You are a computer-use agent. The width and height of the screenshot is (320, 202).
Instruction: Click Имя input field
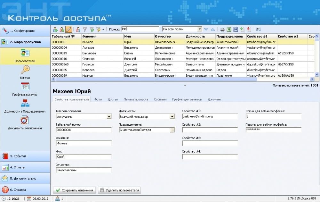84,157
